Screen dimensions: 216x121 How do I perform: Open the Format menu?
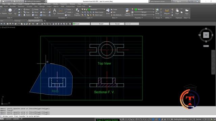pyautogui.click(x=27, y=4)
